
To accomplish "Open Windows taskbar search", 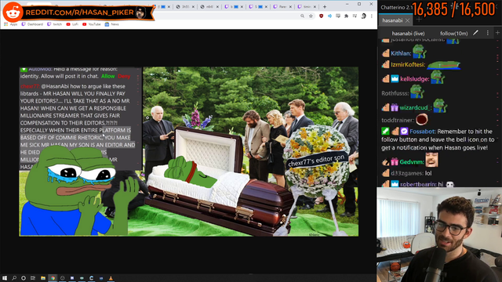I will [14, 278].
